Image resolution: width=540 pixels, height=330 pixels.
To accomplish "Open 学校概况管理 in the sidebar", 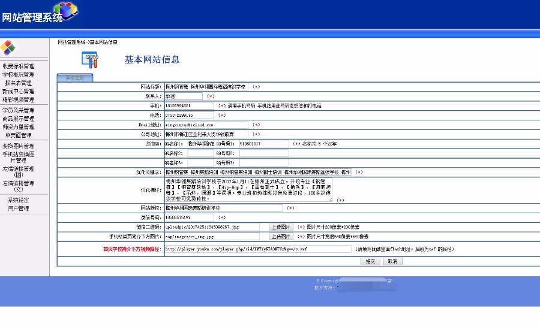I will coord(18,75).
